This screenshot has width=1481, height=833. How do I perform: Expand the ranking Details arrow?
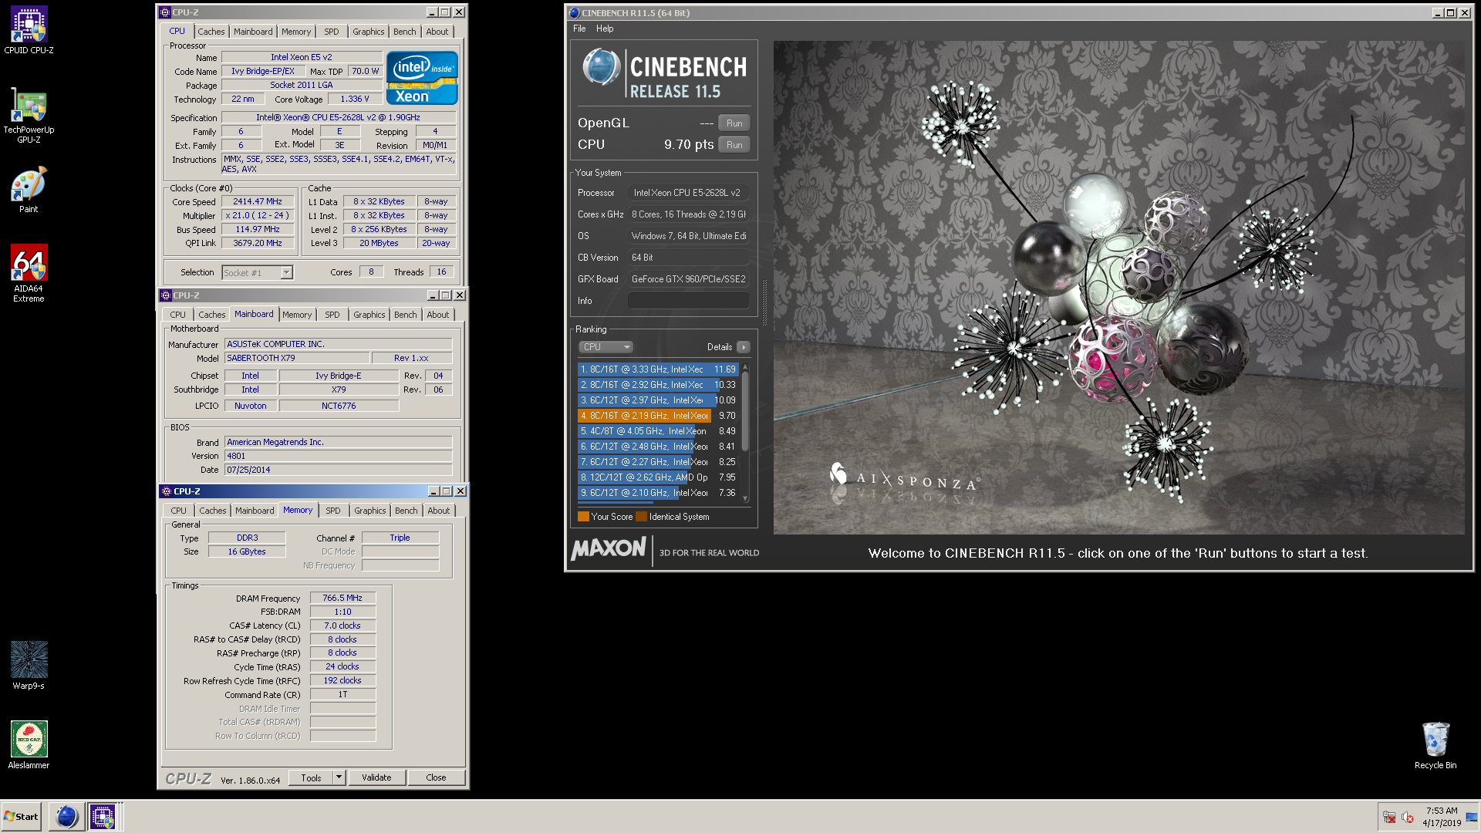[743, 347]
